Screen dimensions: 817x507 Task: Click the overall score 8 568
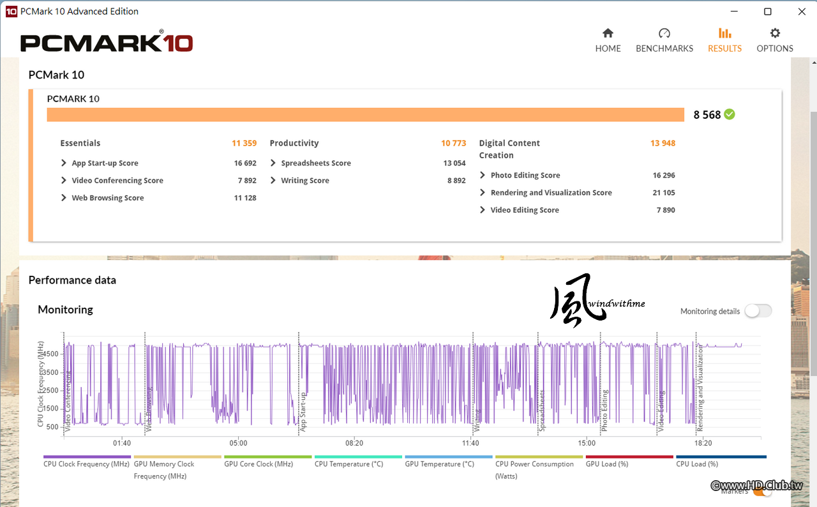tap(707, 115)
